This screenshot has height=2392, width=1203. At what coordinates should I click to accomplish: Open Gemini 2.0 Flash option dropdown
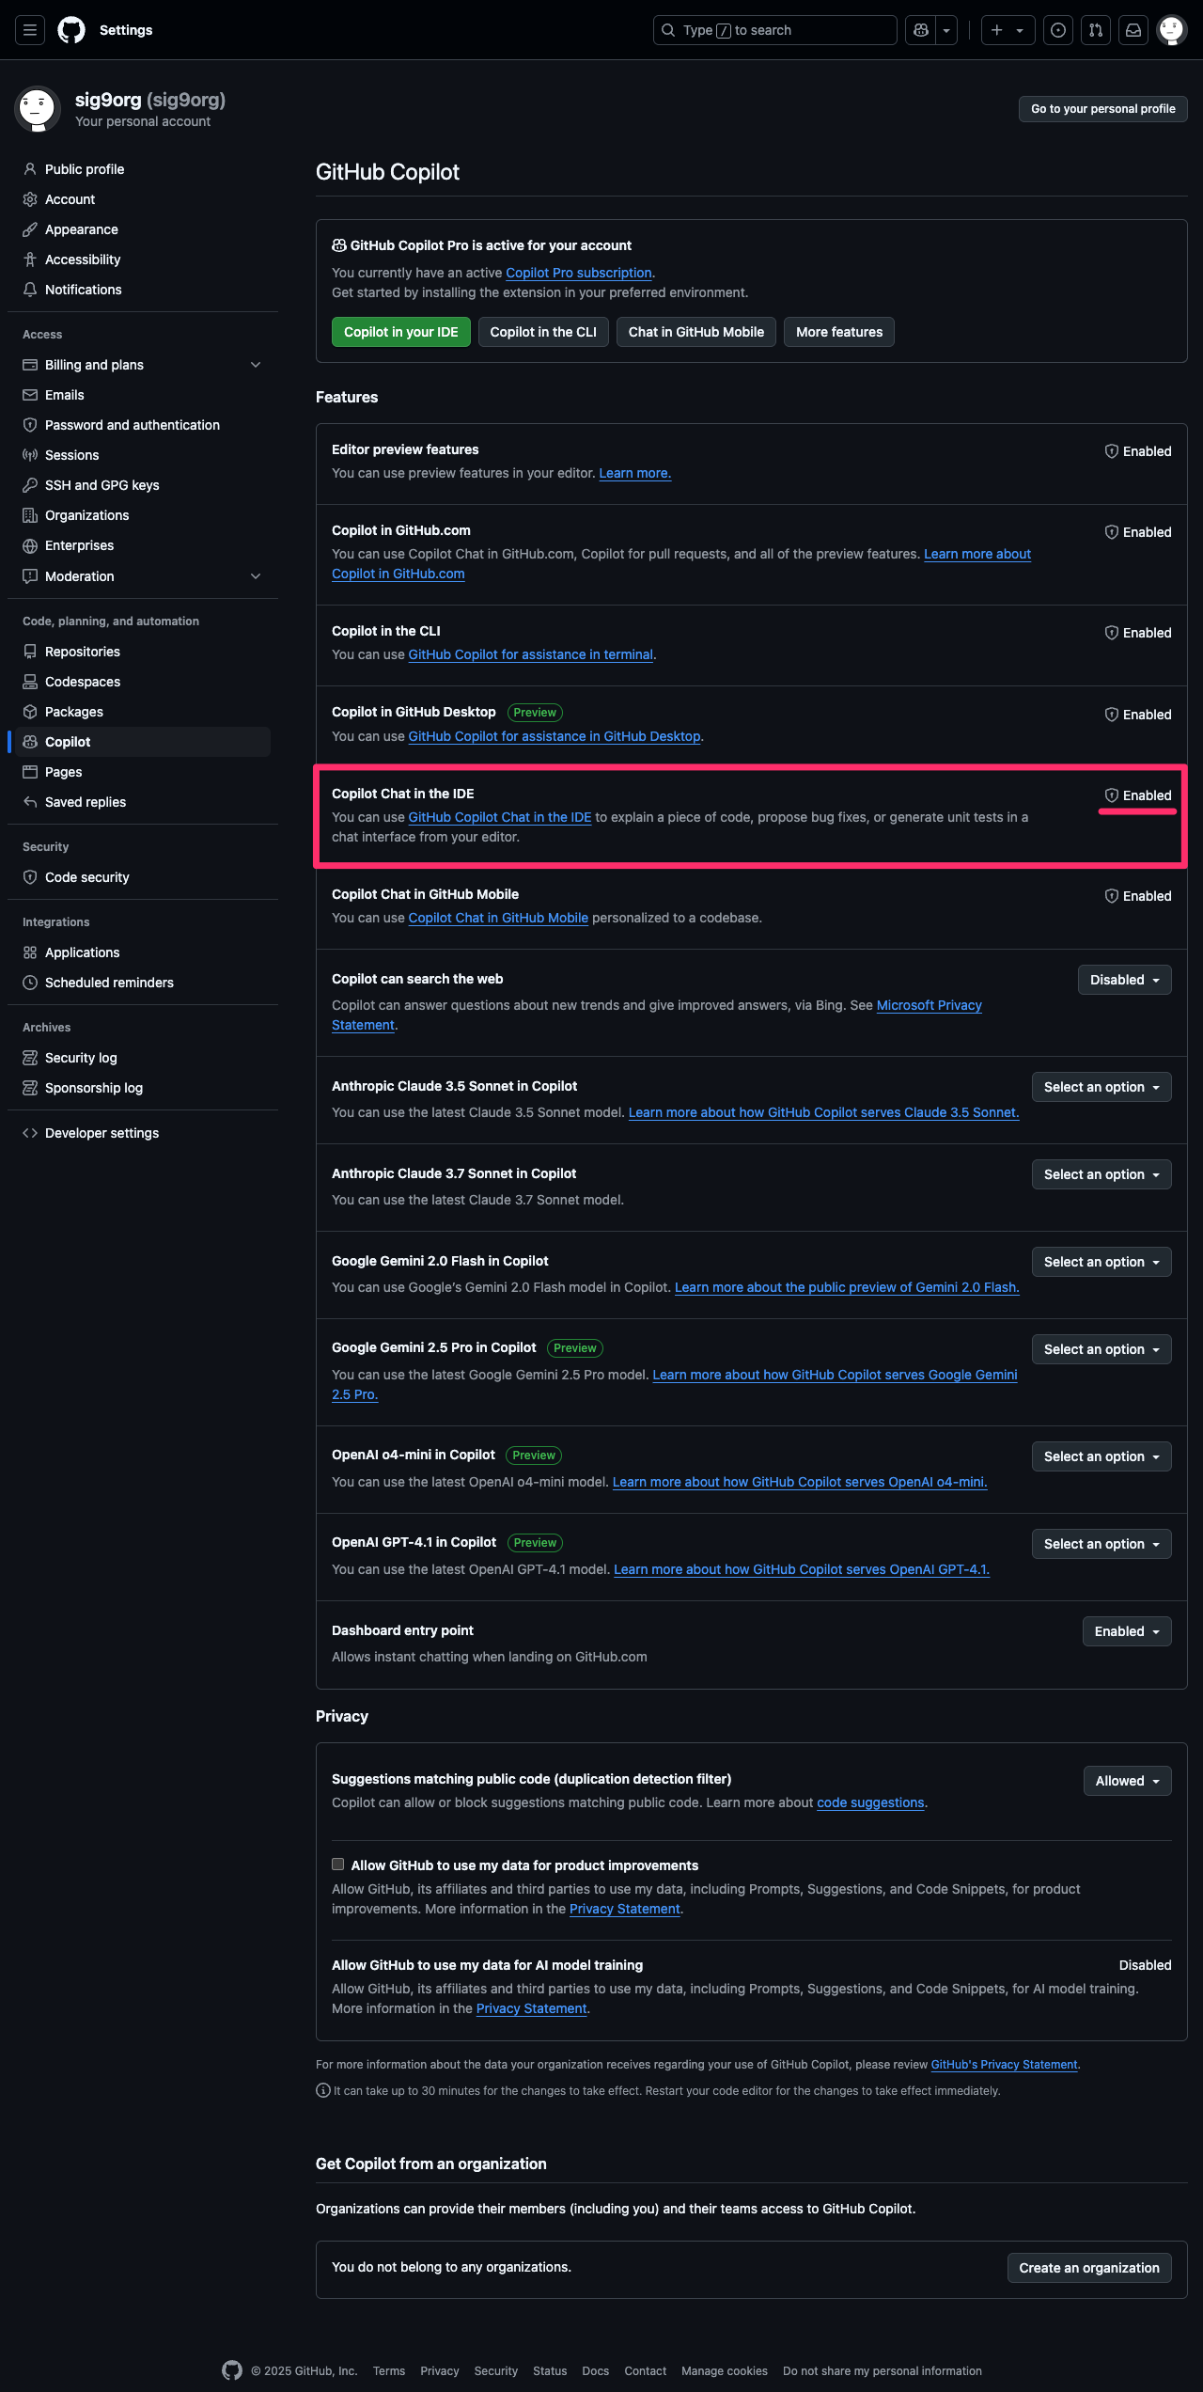(x=1101, y=1262)
